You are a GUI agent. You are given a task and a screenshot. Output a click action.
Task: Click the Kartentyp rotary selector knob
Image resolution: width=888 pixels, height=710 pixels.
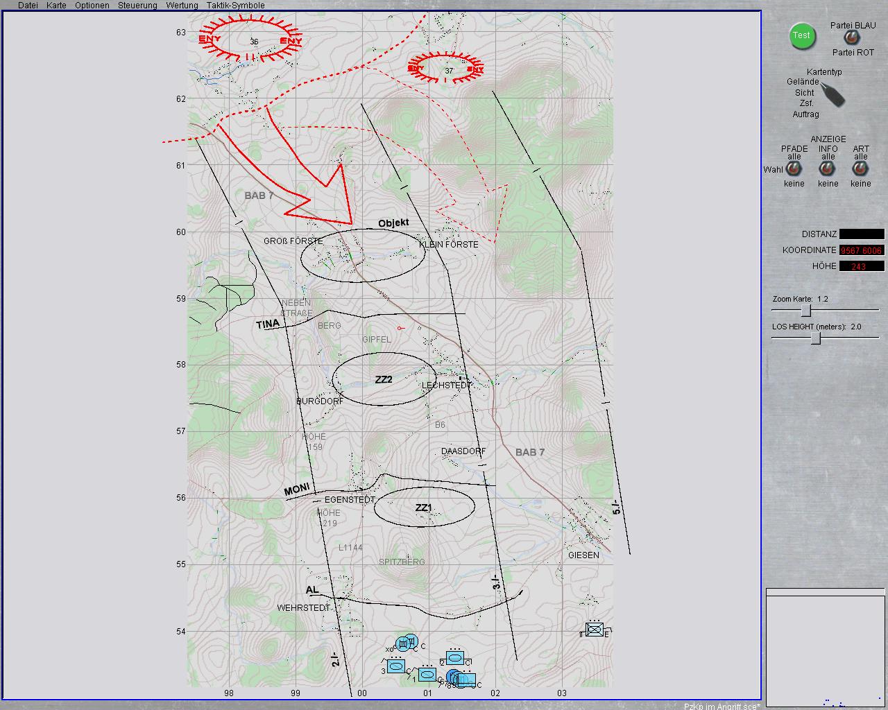(x=834, y=95)
